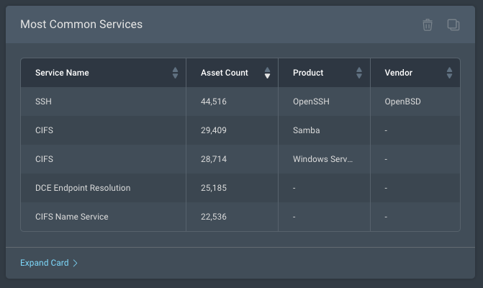Viewport: 483px width, 288px height.
Task: Select the SSH service row
Action: (43, 102)
